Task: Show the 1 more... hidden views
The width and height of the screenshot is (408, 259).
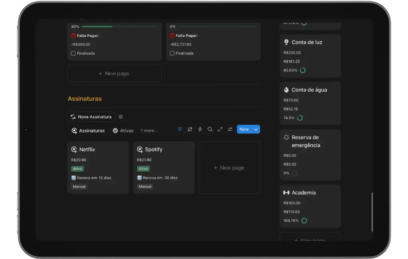Action: click(149, 130)
